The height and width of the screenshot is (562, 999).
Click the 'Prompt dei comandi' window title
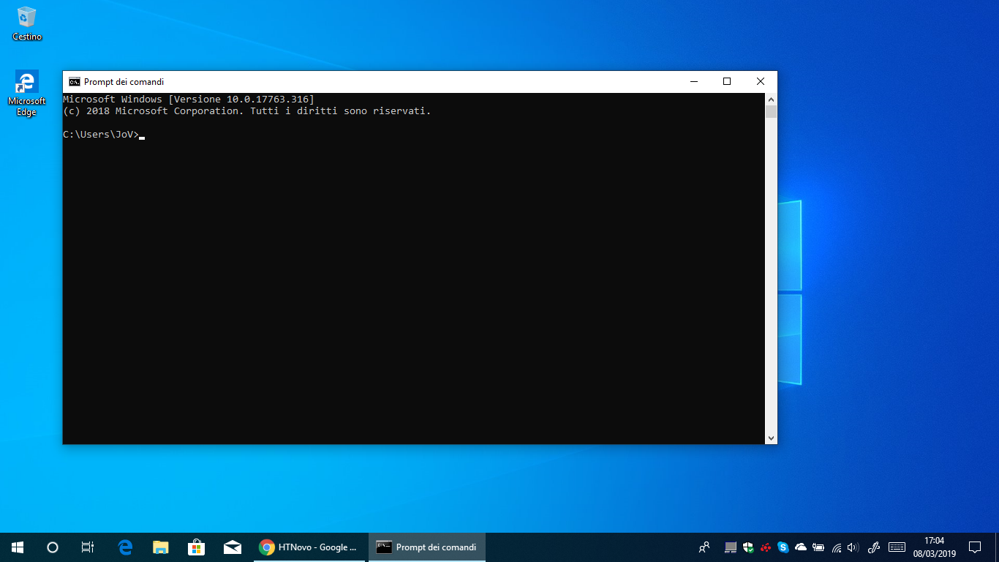124,82
